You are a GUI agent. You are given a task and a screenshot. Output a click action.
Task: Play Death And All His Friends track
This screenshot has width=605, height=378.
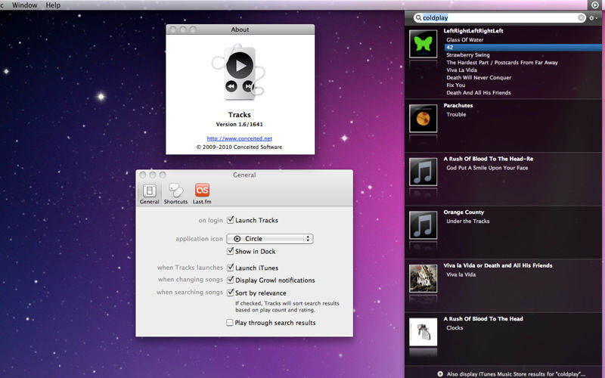point(479,92)
